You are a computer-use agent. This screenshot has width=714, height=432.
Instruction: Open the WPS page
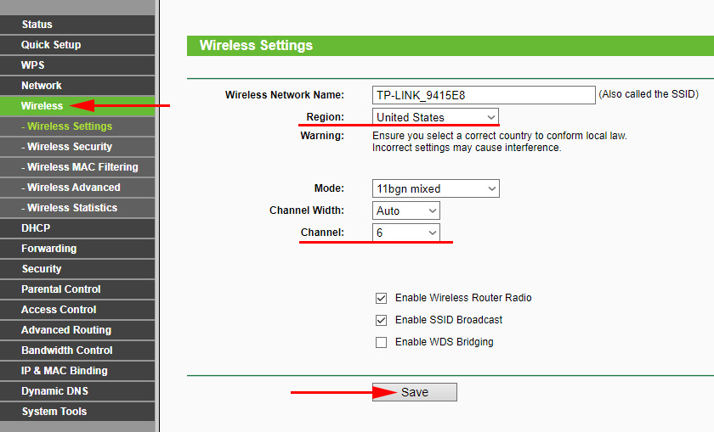(33, 65)
